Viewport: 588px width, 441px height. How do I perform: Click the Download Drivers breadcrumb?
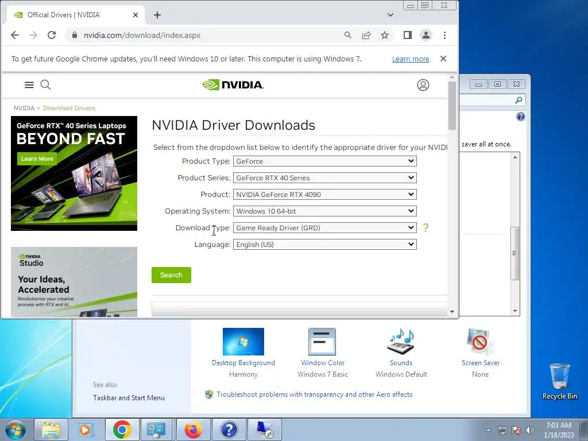pyautogui.click(x=69, y=108)
